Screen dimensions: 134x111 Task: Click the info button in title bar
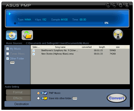point(108,5)
